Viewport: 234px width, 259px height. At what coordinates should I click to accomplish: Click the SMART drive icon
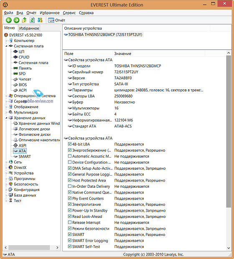click(x=15, y=156)
